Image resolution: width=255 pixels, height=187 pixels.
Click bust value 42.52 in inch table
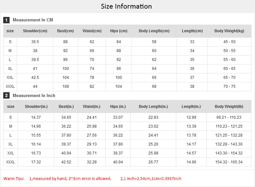pos(66,162)
